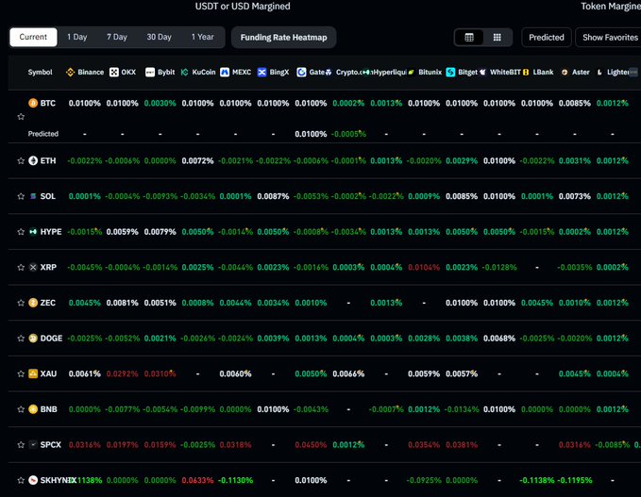The image size is (641, 497).
Task: Click SPCX Gate rate 0.0450%
Action: [311, 445]
